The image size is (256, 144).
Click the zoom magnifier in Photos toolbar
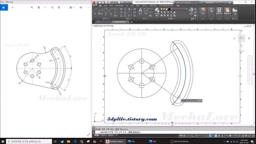coord(32,7)
